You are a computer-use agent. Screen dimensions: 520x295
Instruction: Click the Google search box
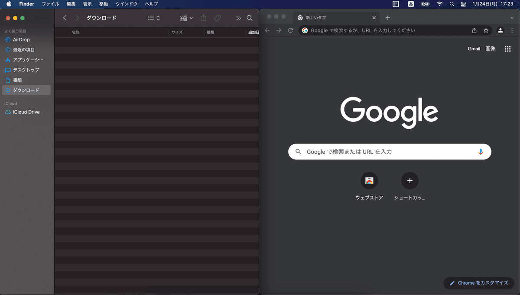[390, 152]
